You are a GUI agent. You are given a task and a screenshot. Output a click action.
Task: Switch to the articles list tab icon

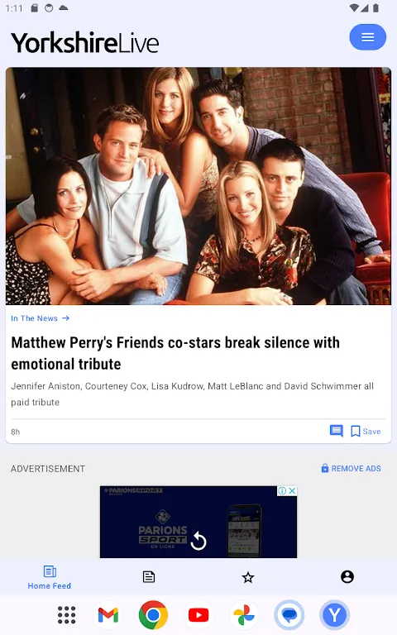coord(149,576)
